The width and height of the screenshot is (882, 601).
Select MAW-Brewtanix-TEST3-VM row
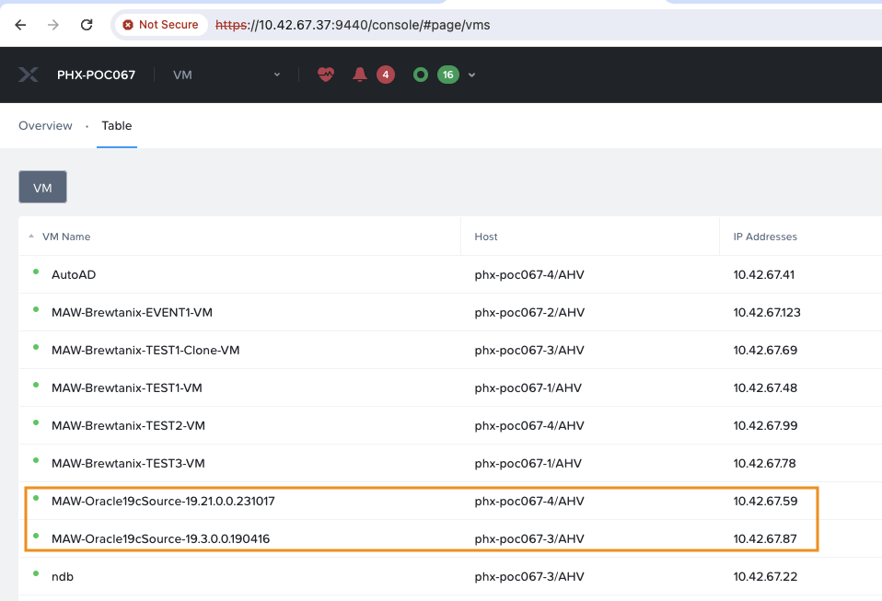[x=450, y=463]
